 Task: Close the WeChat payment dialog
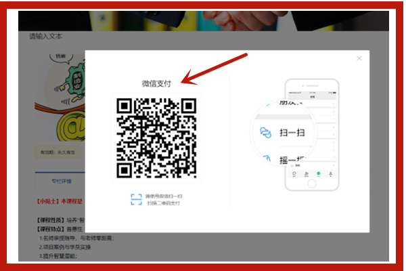359,58
